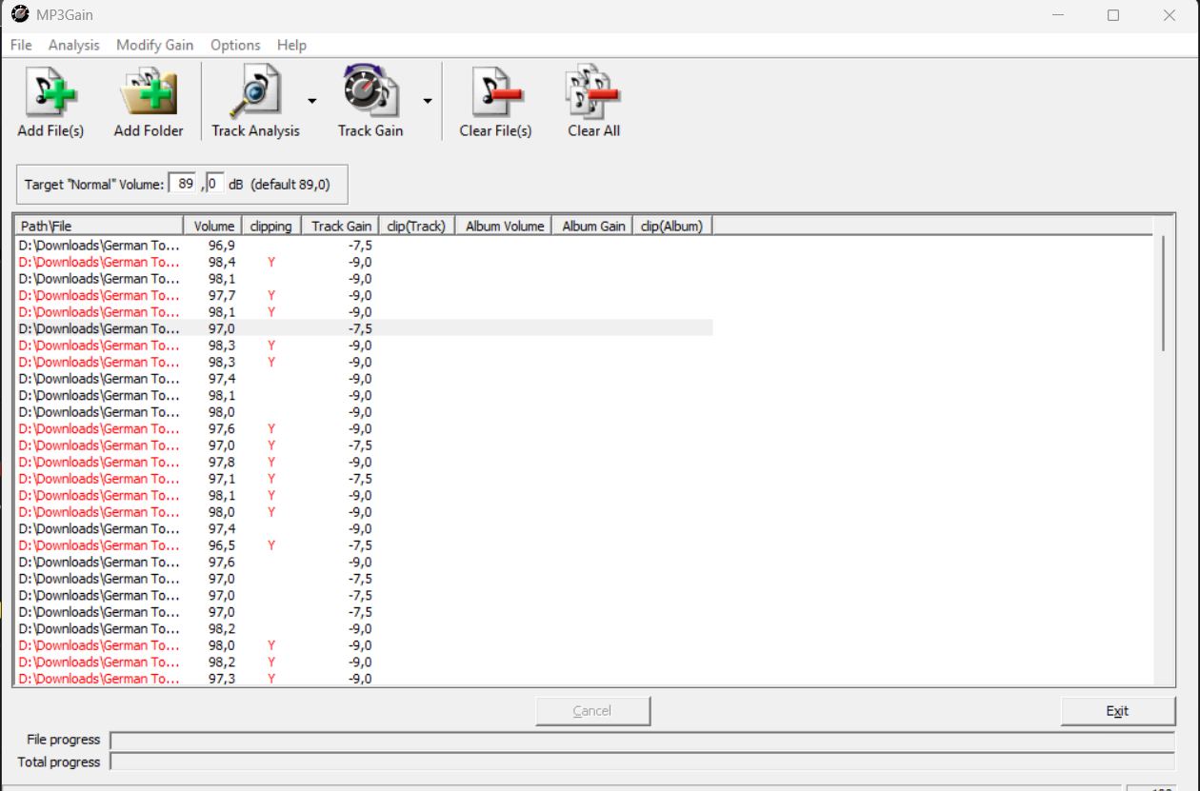Click the "(default 89,0)" label text

coord(290,185)
